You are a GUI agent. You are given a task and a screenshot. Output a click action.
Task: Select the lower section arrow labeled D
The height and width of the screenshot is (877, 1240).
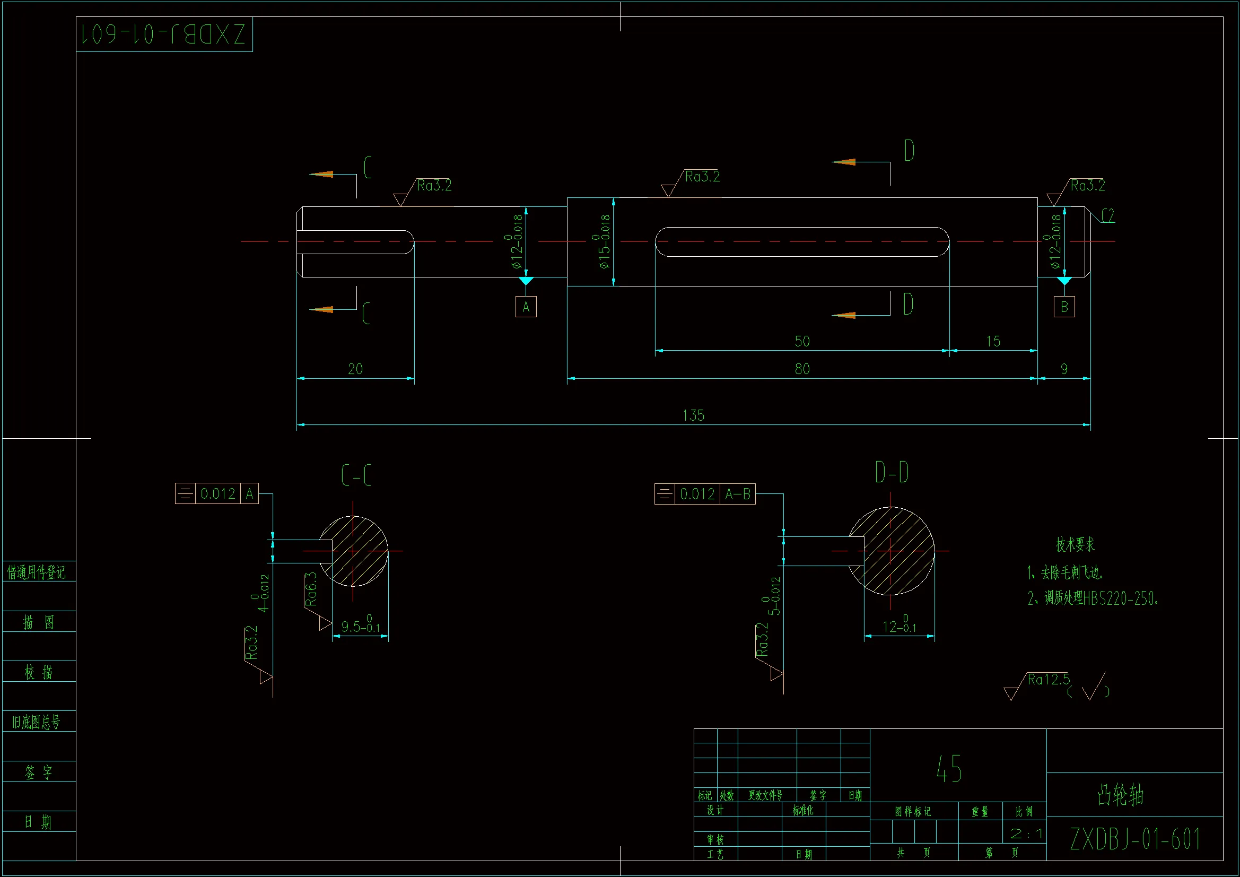pyautogui.click(x=844, y=315)
